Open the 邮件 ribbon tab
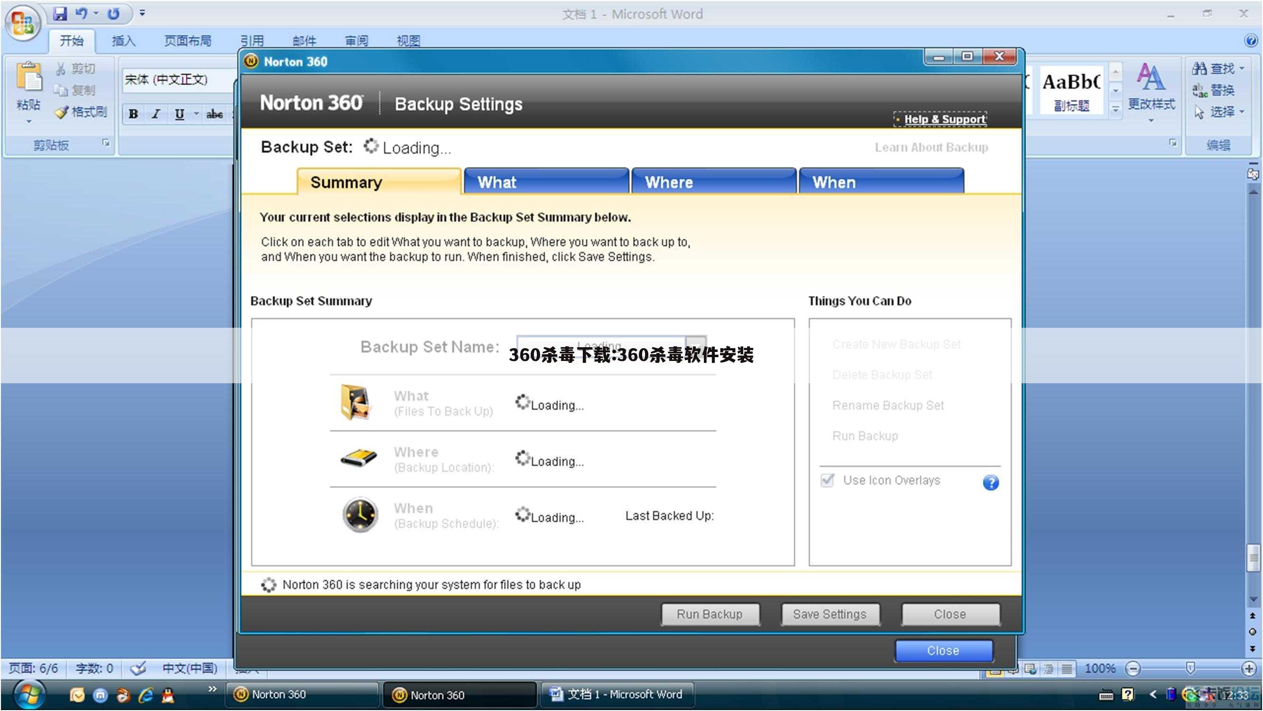1263x711 pixels. (x=304, y=41)
